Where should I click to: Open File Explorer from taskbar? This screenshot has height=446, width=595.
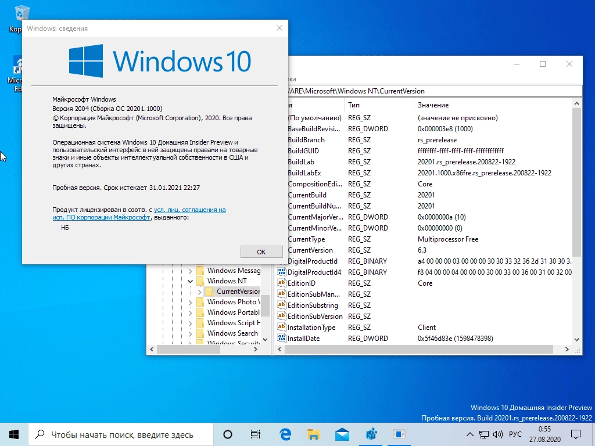pyautogui.click(x=313, y=434)
